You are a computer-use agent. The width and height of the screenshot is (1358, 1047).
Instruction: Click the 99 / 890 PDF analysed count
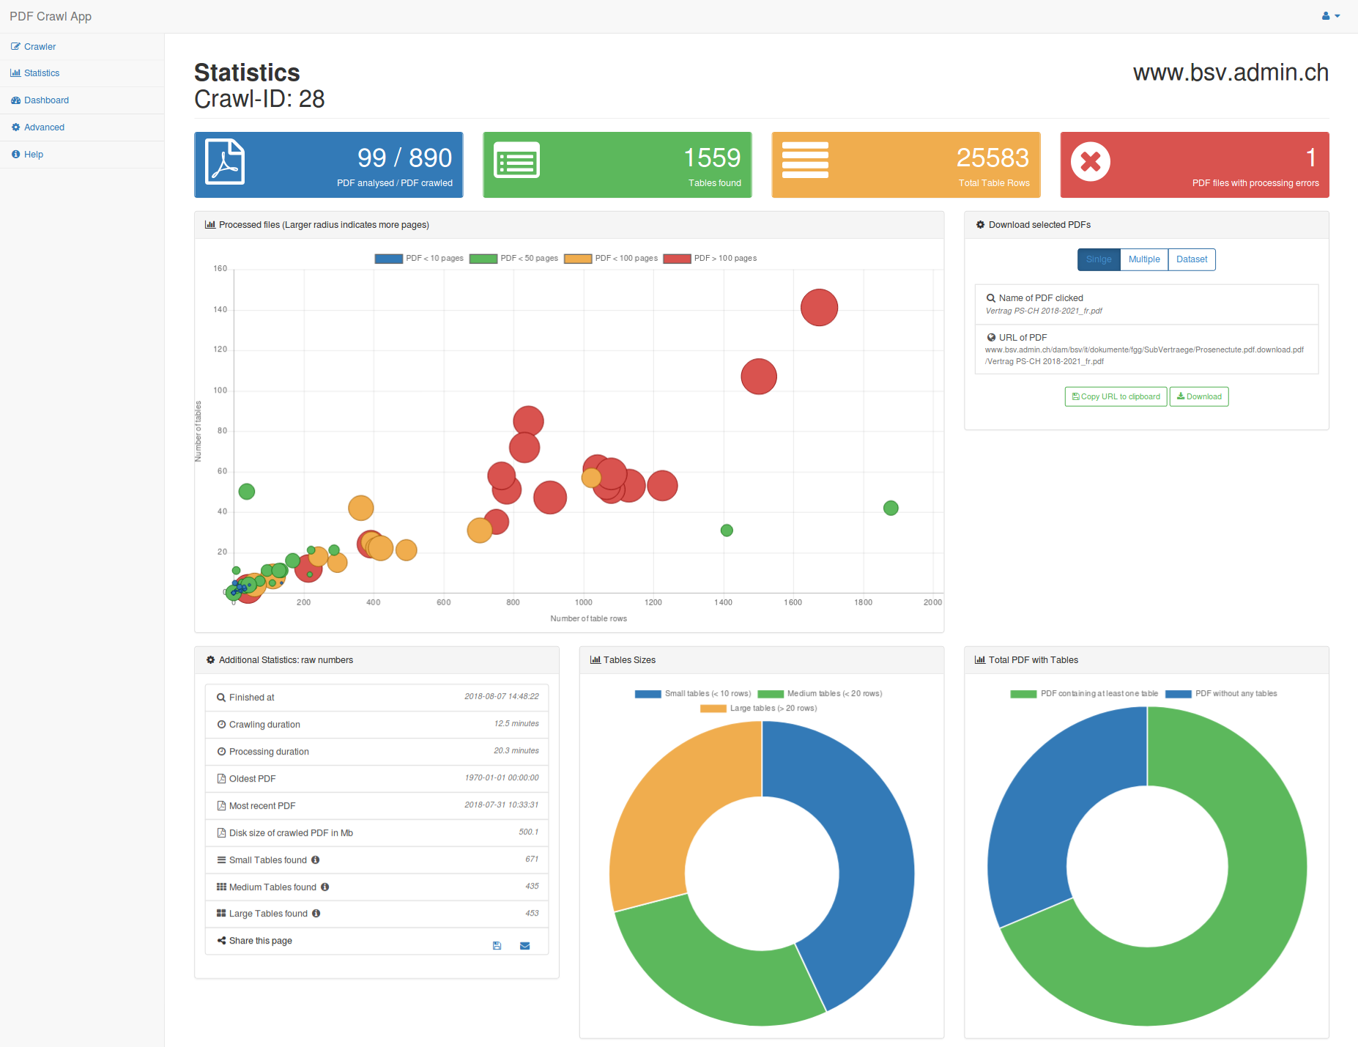coord(404,158)
